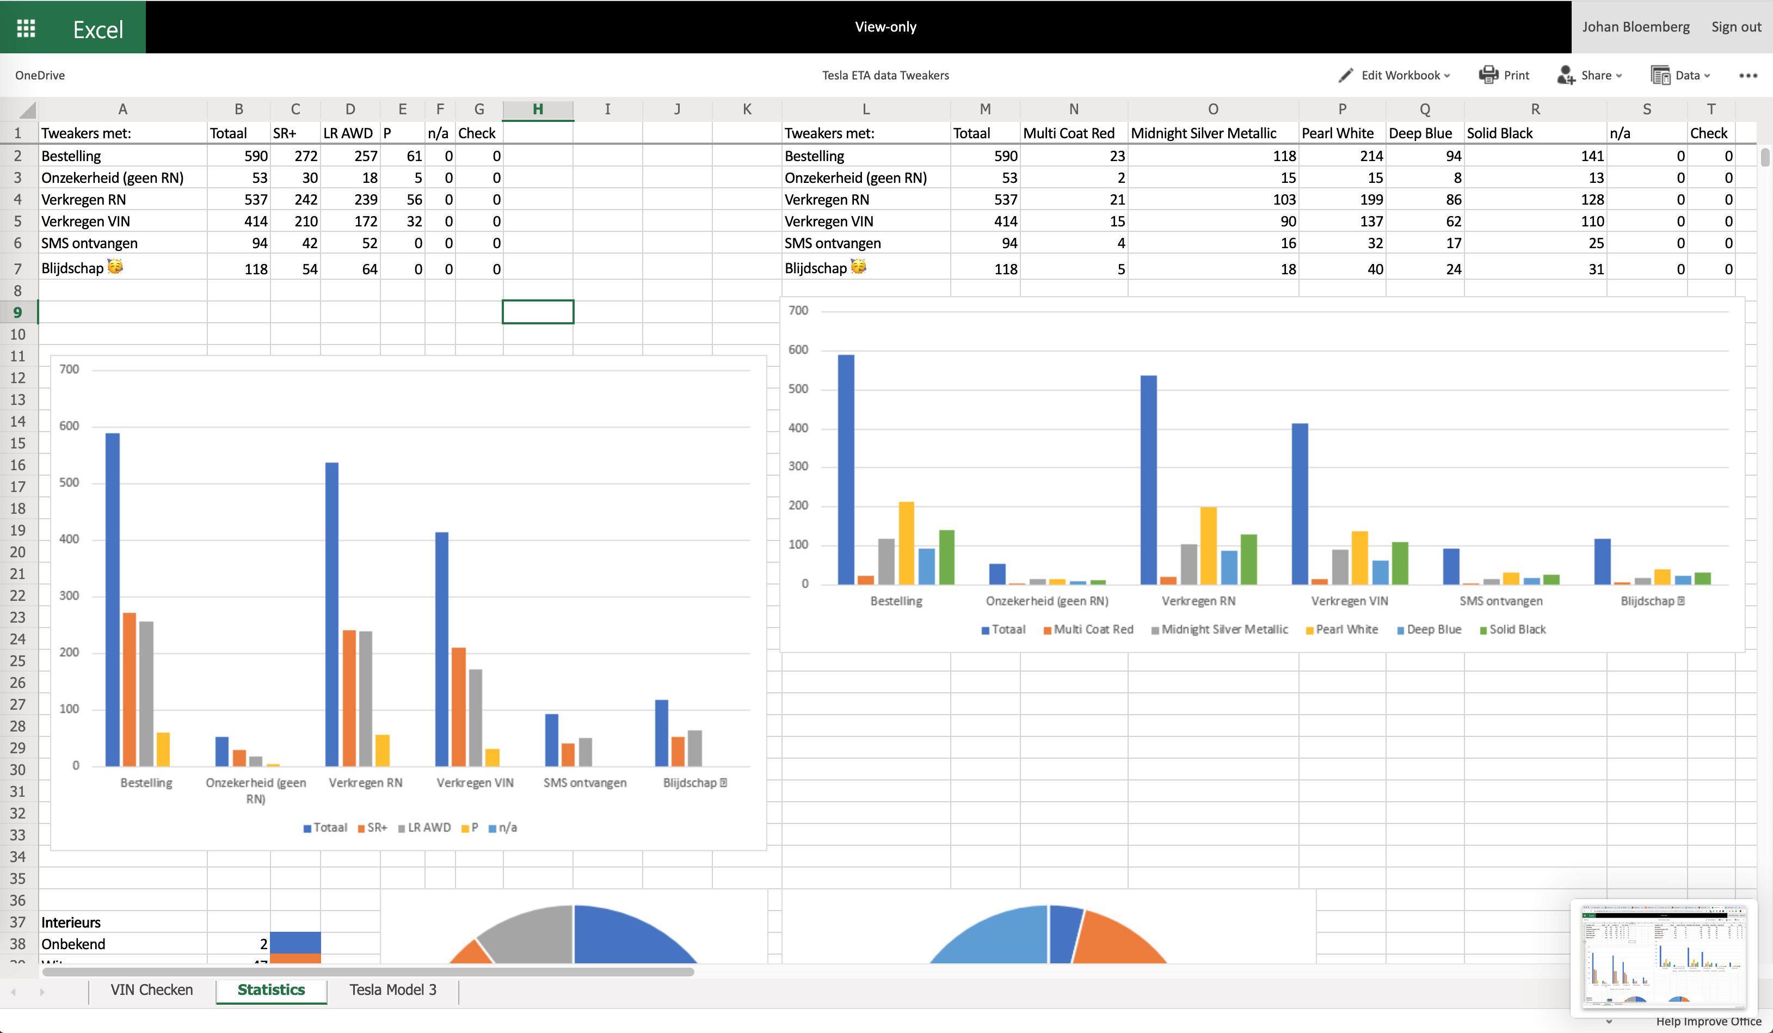Image resolution: width=1773 pixels, height=1033 pixels.
Task: Click the LR AWD header cell
Action: (350, 133)
